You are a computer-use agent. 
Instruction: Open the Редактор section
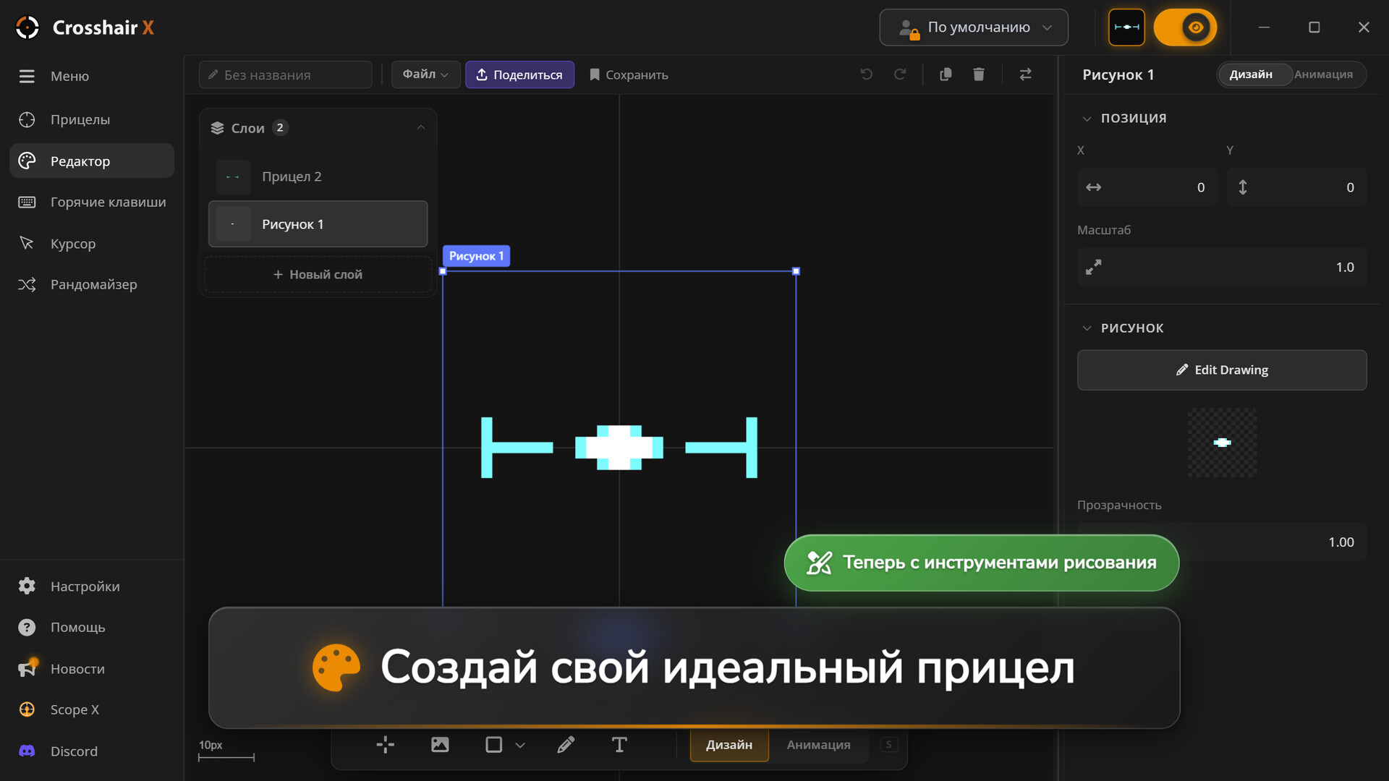coord(92,161)
